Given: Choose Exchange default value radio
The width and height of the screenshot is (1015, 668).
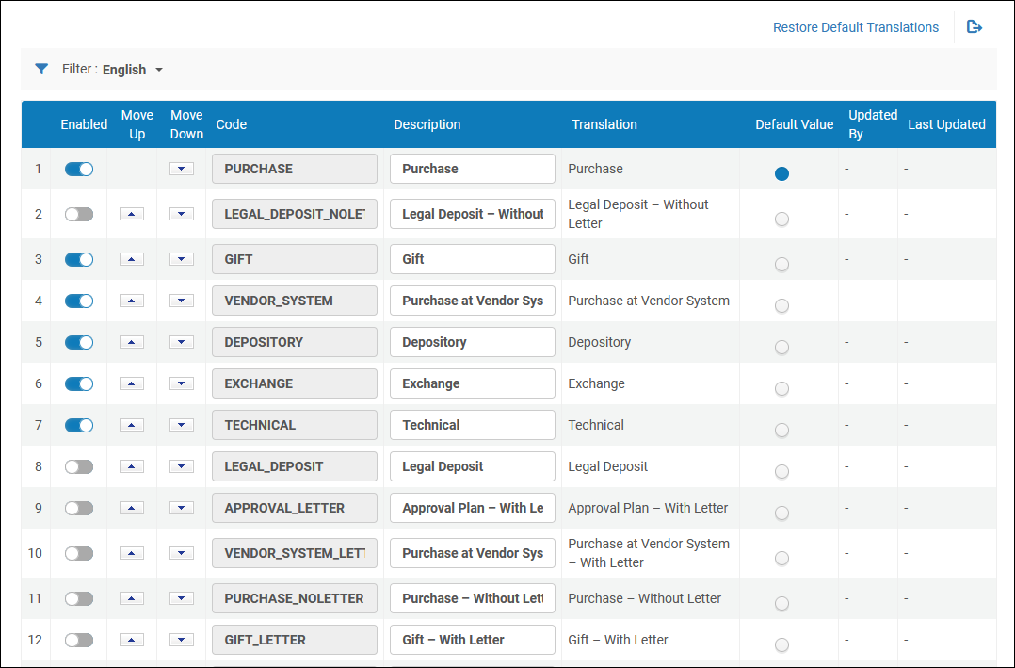Looking at the screenshot, I should [781, 389].
